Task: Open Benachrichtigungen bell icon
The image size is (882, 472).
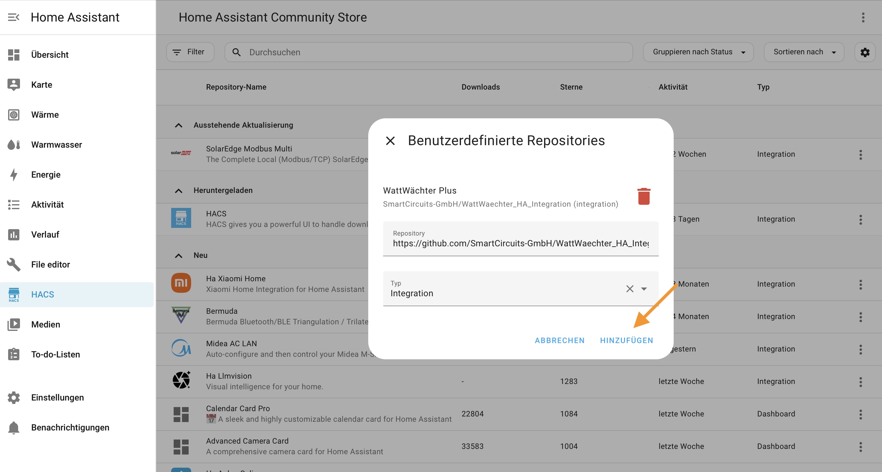Action: click(x=14, y=427)
